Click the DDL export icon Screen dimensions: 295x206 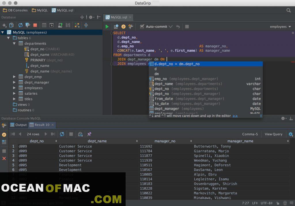tap(60, 25)
